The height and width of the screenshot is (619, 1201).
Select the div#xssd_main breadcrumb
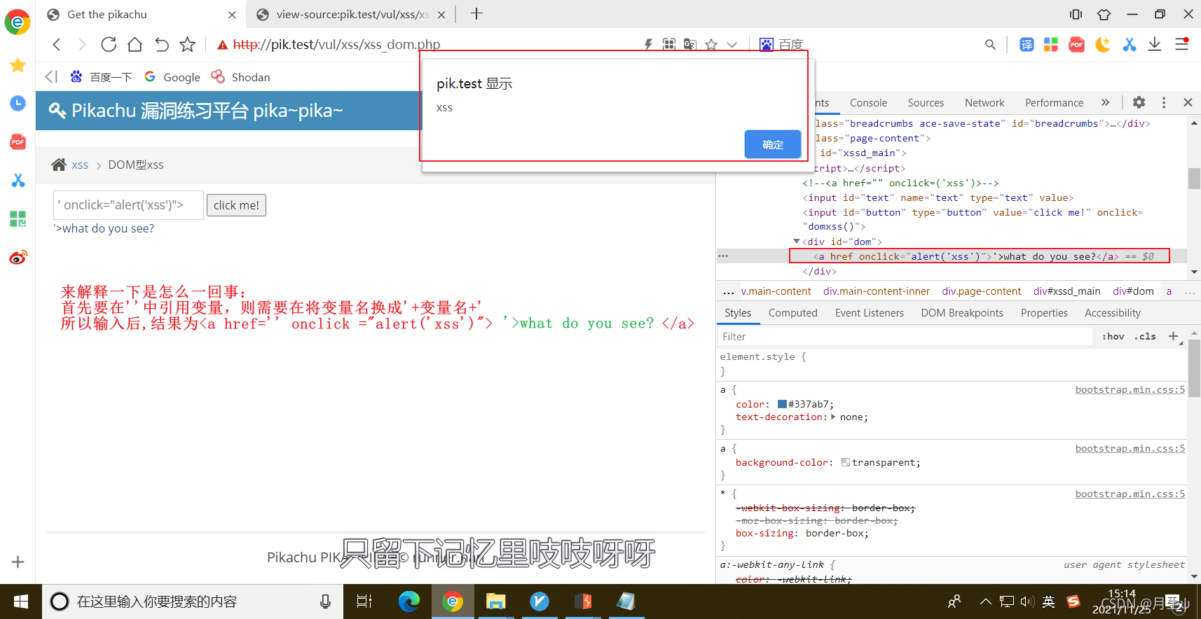1066,291
